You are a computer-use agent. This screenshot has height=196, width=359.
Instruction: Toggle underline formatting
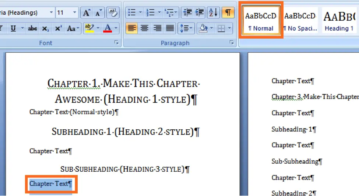coord(13,28)
